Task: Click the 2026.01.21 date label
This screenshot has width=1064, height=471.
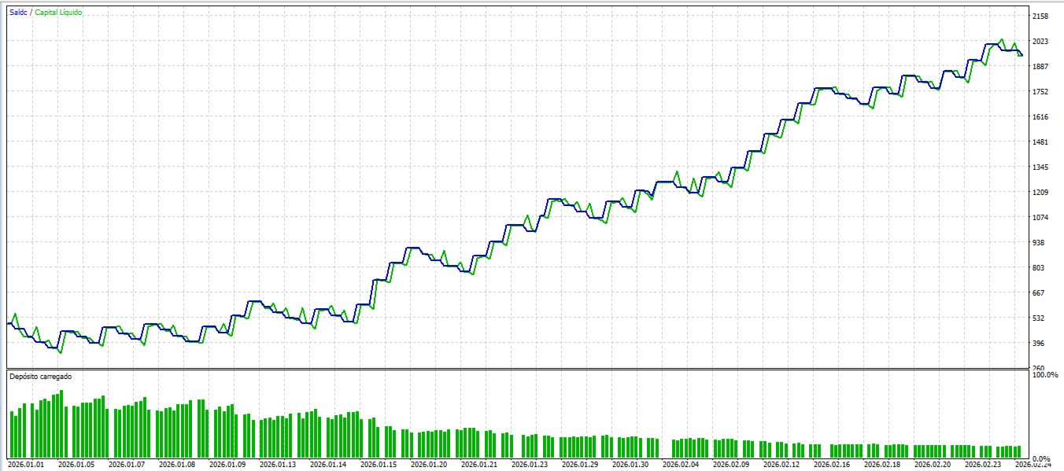Action: click(478, 465)
